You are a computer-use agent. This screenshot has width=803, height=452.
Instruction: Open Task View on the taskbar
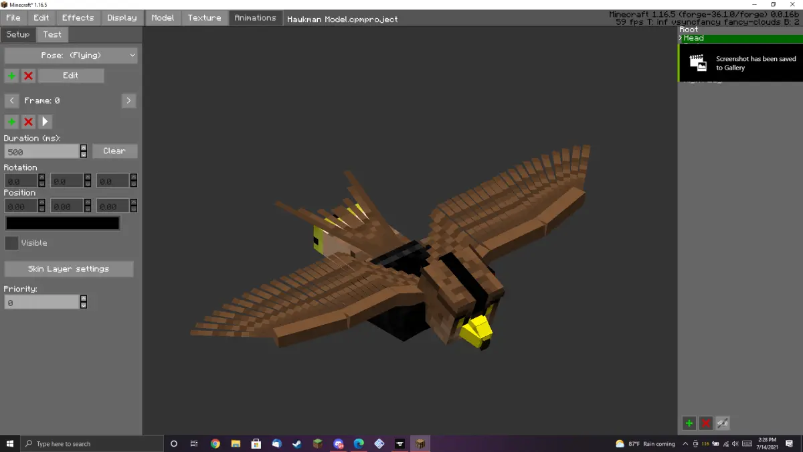pos(194,444)
